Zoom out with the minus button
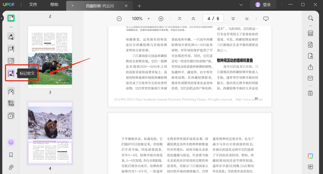323x174 pixels. pyautogui.click(x=119, y=19)
